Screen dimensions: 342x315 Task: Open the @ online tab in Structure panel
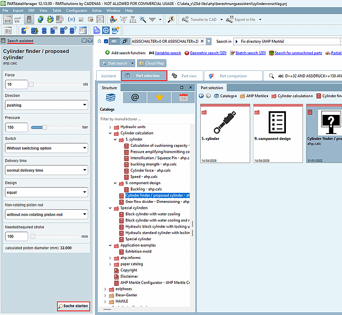click(135, 97)
